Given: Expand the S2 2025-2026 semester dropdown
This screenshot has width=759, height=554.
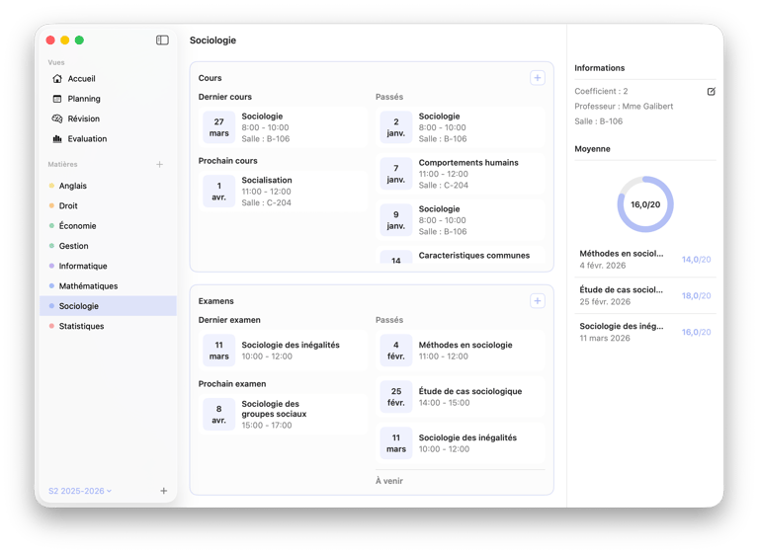Looking at the screenshot, I should (x=80, y=491).
